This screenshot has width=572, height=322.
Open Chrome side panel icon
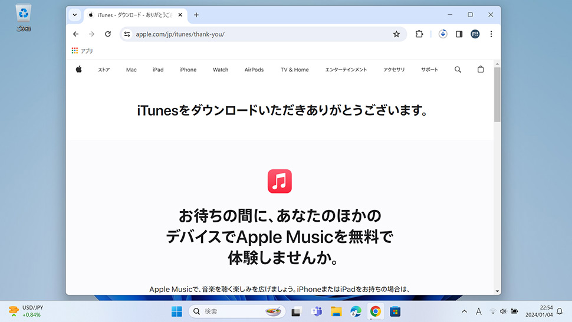(459, 34)
